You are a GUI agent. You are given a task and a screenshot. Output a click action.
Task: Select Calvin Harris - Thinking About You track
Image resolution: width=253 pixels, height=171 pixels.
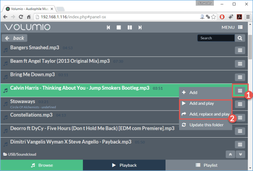tap(80, 88)
